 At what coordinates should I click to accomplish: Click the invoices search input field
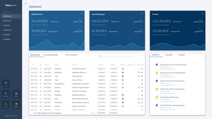[117, 56]
